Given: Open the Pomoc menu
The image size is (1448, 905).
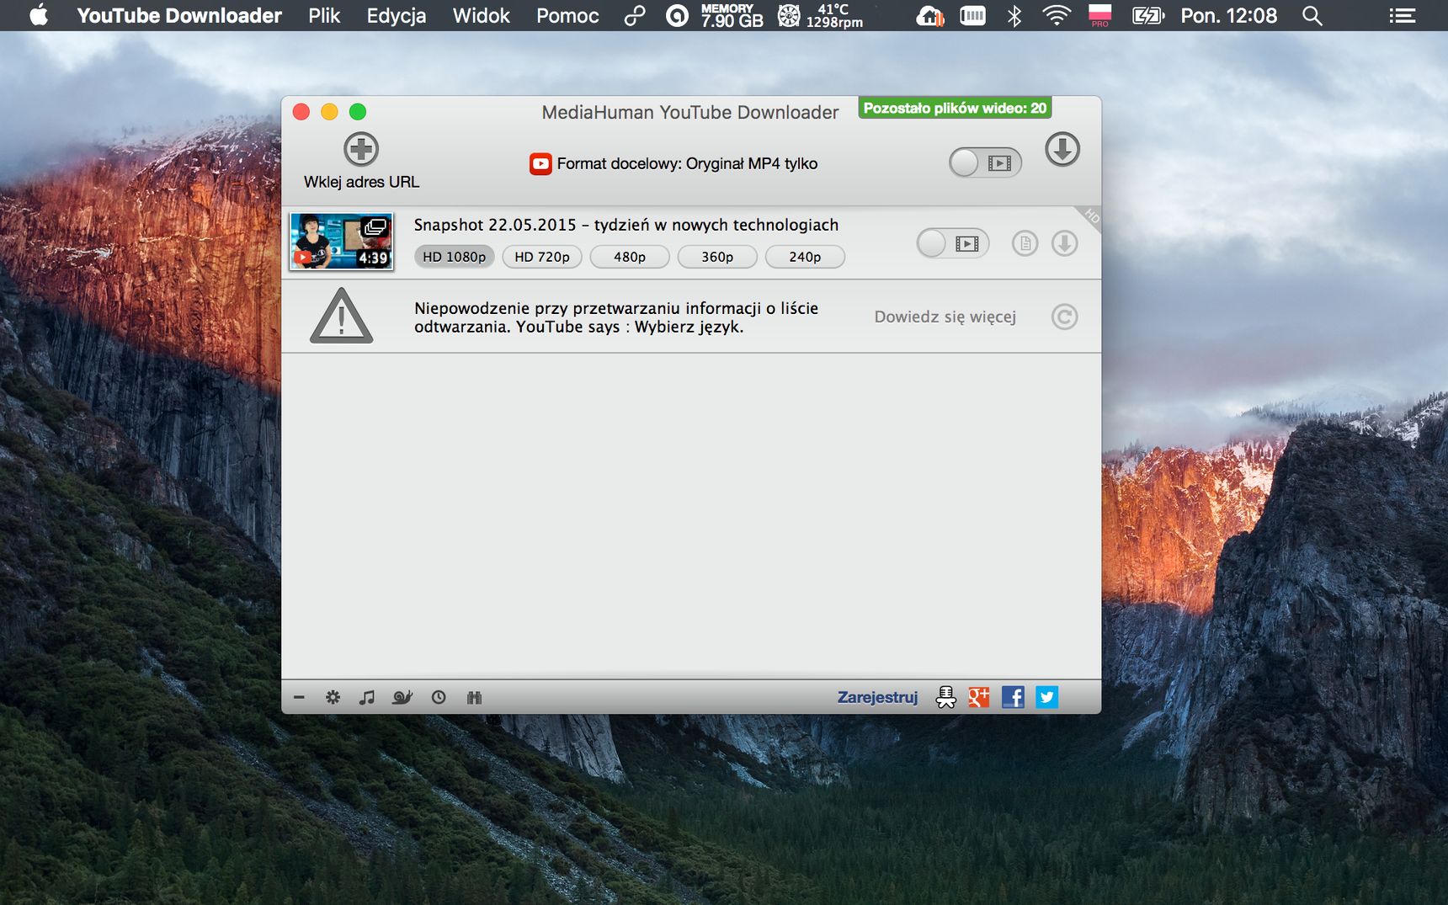Looking at the screenshot, I should 568,15.
